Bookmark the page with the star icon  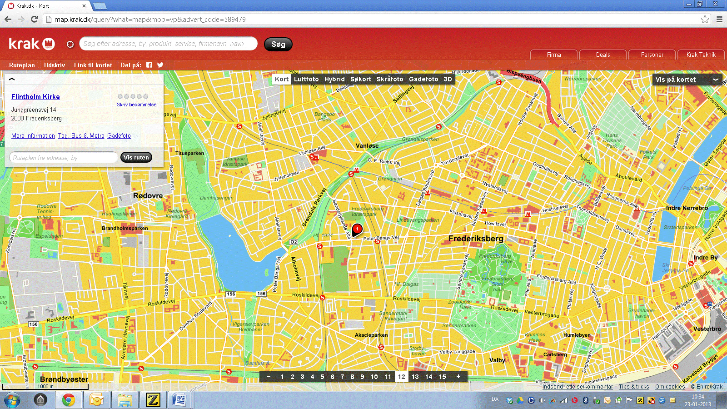point(705,19)
